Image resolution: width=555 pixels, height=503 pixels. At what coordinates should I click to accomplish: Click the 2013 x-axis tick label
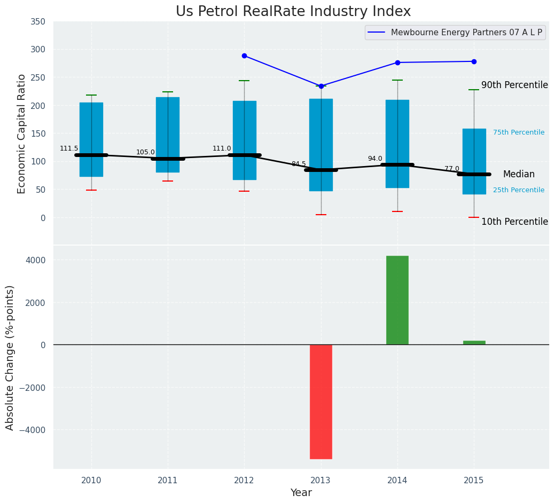(x=321, y=481)
